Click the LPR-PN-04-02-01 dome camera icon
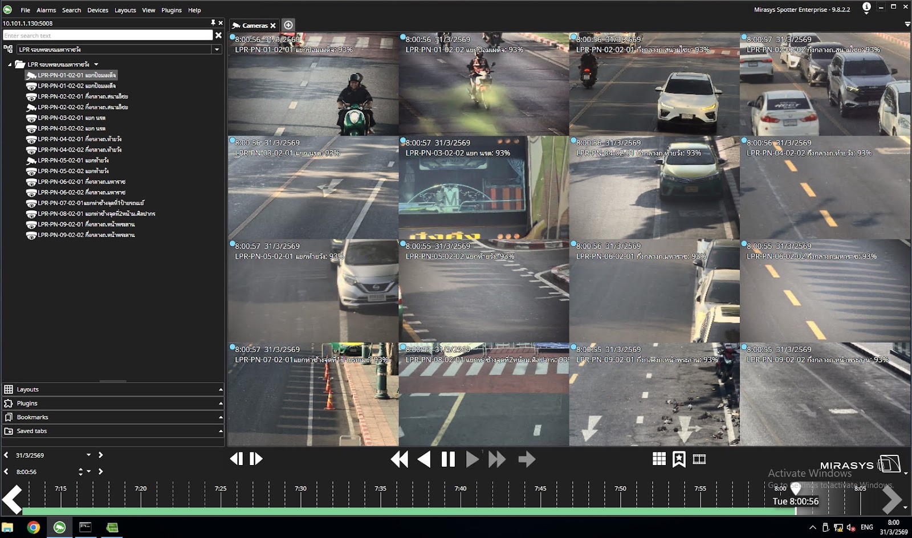 pos(31,139)
